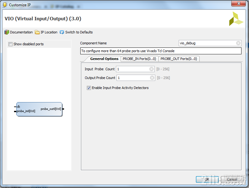The width and height of the screenshot is (249, 188).
Task: Focus the Component Name input field
Action: pyautogui.click(x=210, y=43)
